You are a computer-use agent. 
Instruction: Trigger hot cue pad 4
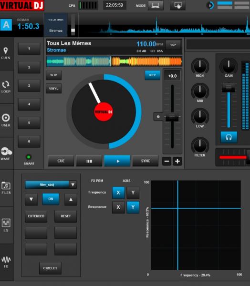(x=29, y=104)
